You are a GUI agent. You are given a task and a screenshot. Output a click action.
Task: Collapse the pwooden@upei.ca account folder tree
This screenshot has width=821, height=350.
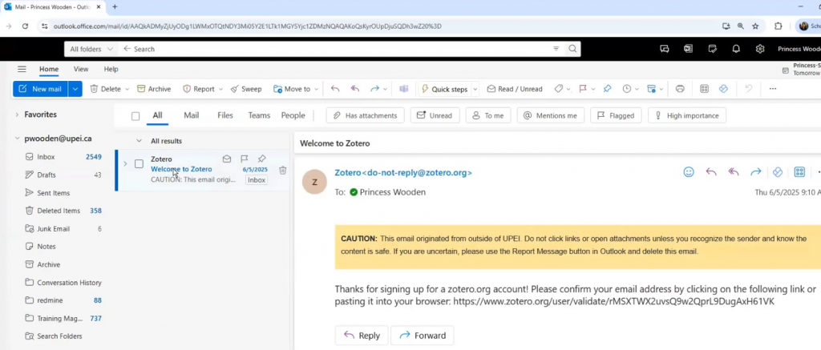pyautogui.click(x=17, y=139)
